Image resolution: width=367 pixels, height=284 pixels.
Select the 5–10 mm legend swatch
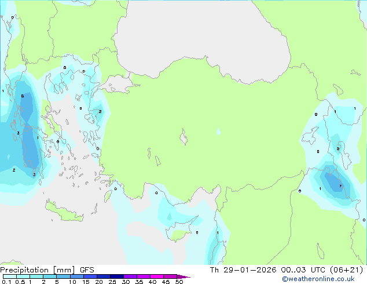[x=63, y=276]
